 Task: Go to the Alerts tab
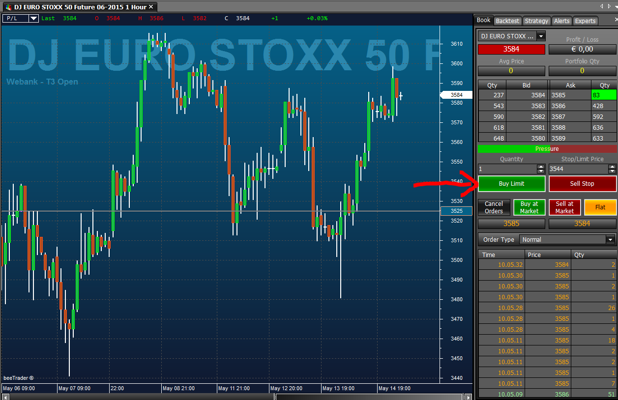point(561,21)
